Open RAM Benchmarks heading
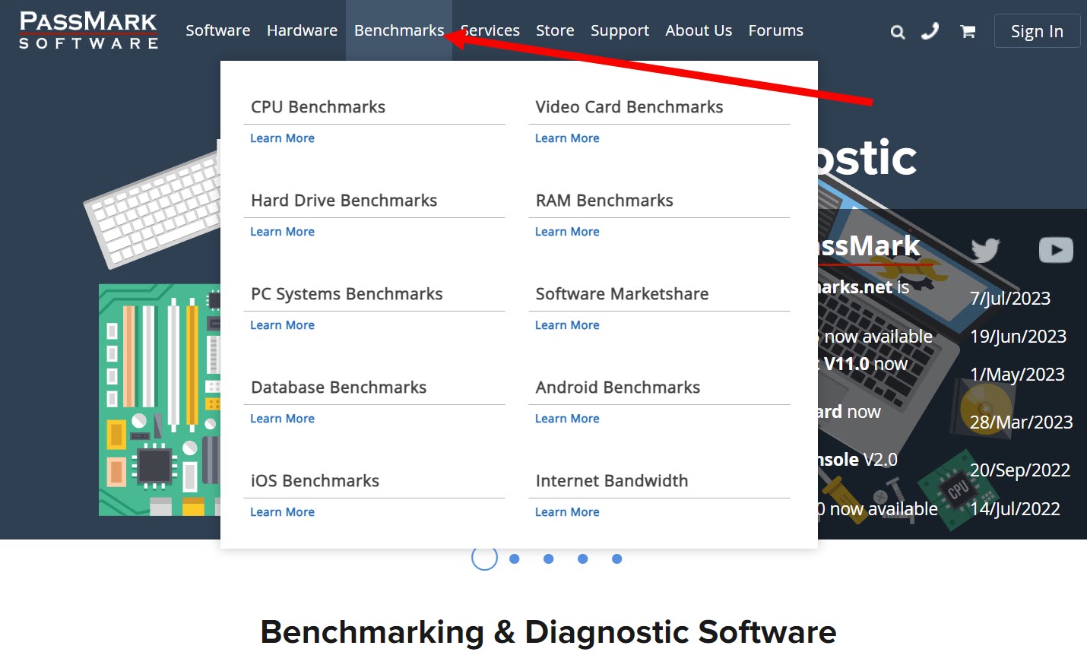 coord(604,201)
